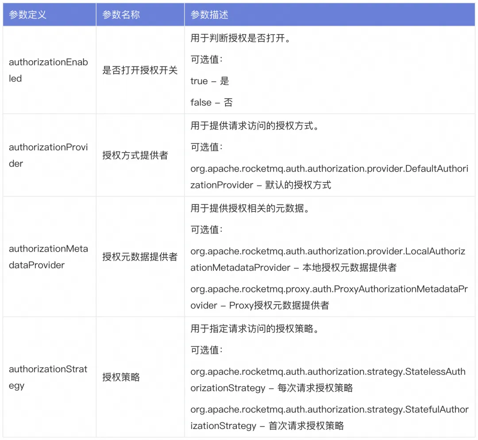Click the StatefulAuthorizationStrategy class name text
478x440 pixels.
[330, 417]
